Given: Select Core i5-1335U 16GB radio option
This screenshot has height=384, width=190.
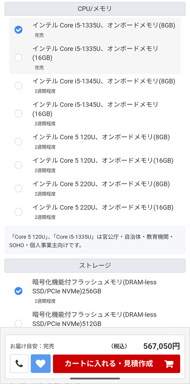Looking at the screenshot, I should tap(18, 58).
